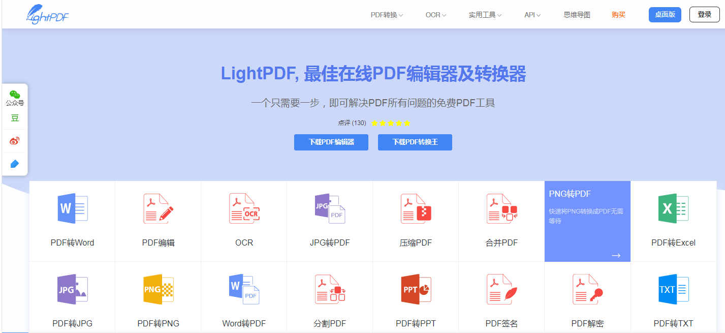Screen dimensions: 725x333
Task: Open the JPG转PDF icon
Action: click(330, 208)
